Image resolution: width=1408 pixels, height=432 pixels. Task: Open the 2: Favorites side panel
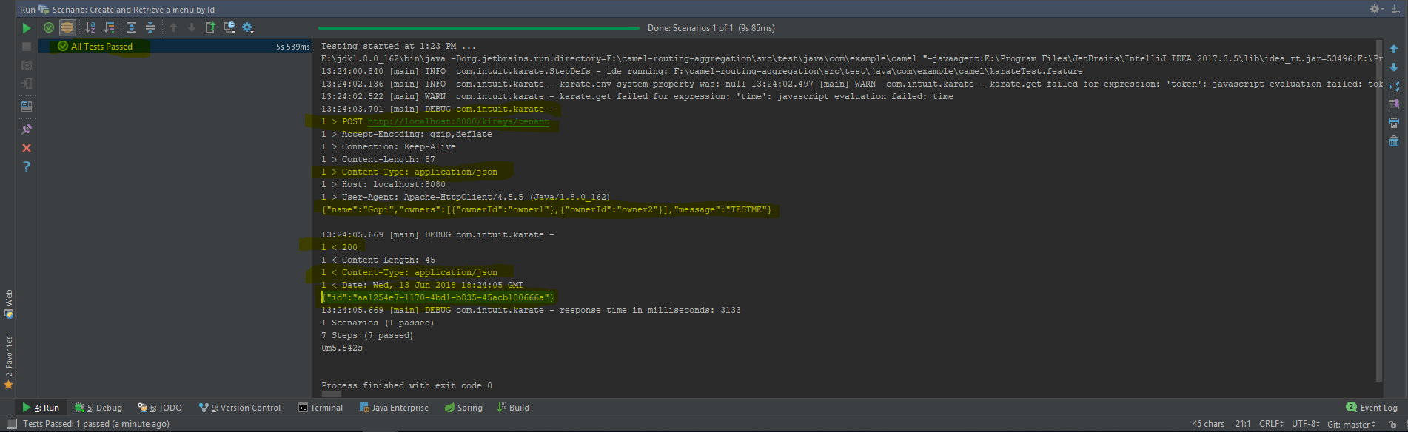[x=8, y=362]
